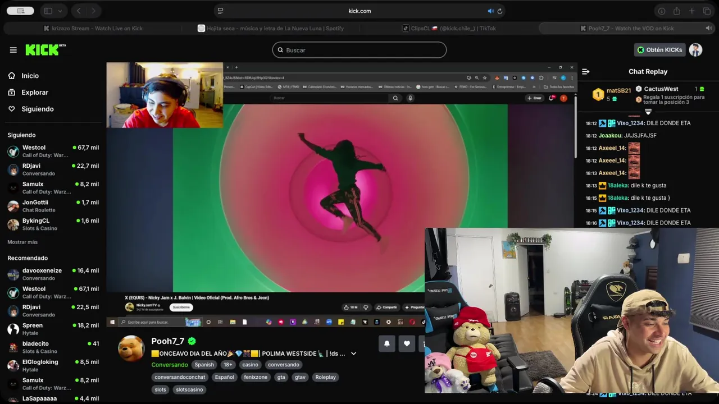Select the casino tag
The image size is (719, 404).
250,365
